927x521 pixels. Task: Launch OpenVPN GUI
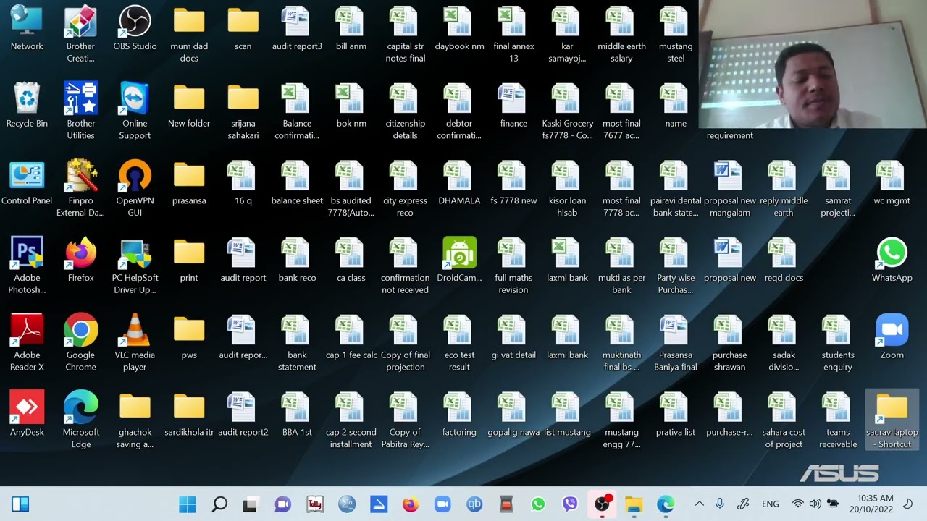tap(135, 188)
